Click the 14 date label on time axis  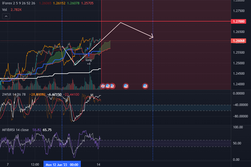[98, 165]
